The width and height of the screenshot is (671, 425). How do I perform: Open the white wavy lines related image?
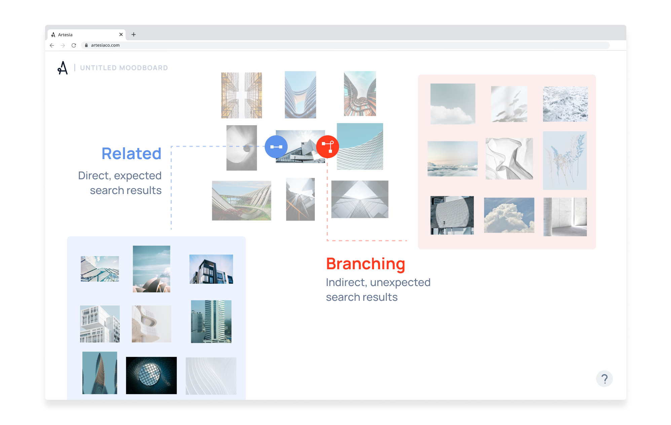pyautogui.click(x=211, y=376)
